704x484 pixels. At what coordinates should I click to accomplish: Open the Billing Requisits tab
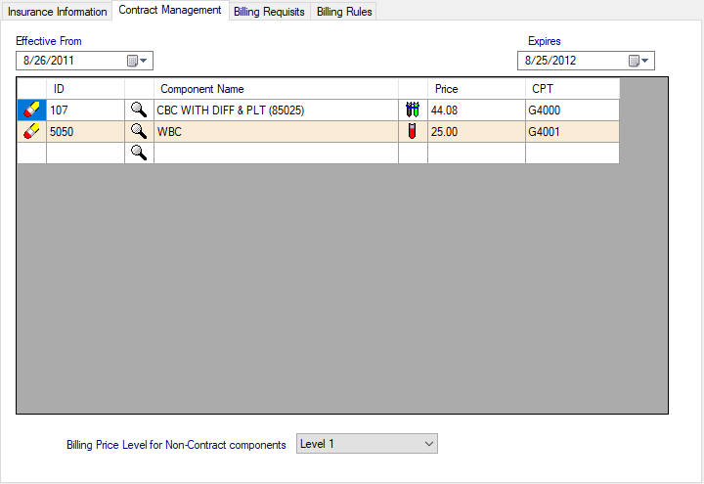point(269,12)
